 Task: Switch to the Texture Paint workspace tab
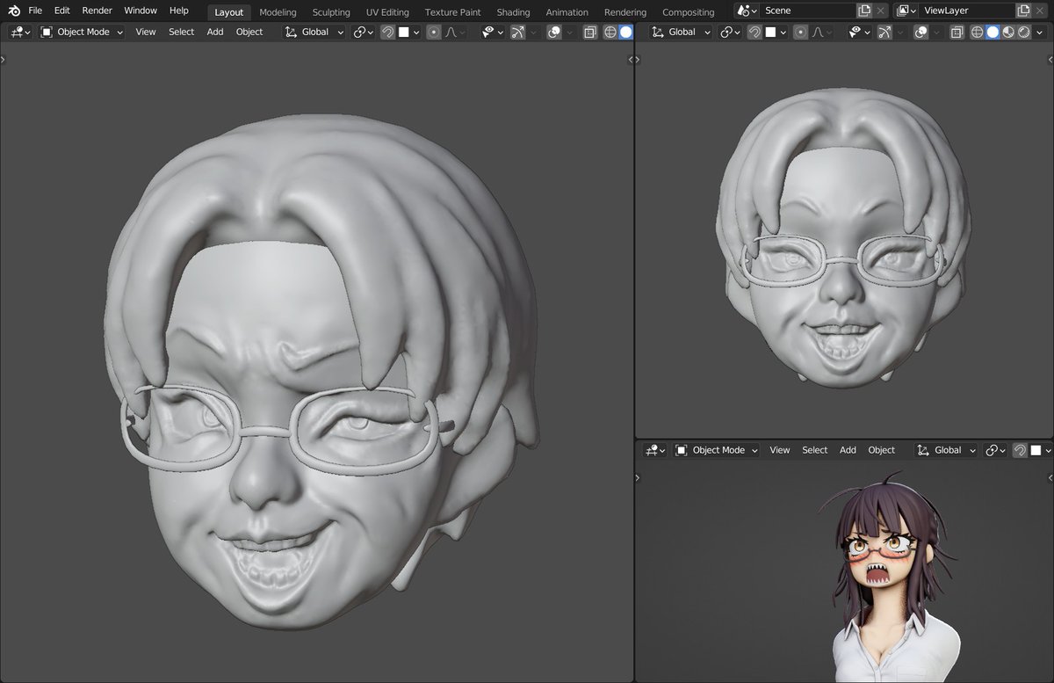(x=452, y=12)
